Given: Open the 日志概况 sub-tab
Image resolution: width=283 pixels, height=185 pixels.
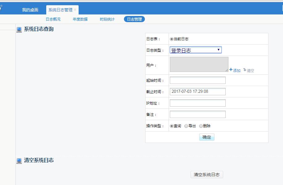Looking at the screenshot, I should coord(53,19).
